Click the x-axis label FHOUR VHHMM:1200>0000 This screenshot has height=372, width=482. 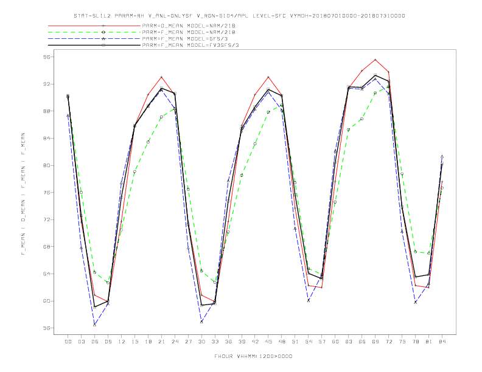[x=253, y=356]
